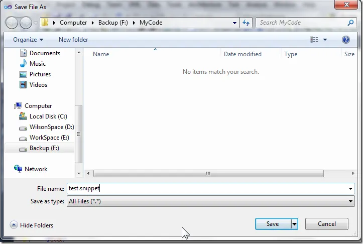Open WilsonSpace (D:) drive
The image size is (363, 244).
(52, 127)
